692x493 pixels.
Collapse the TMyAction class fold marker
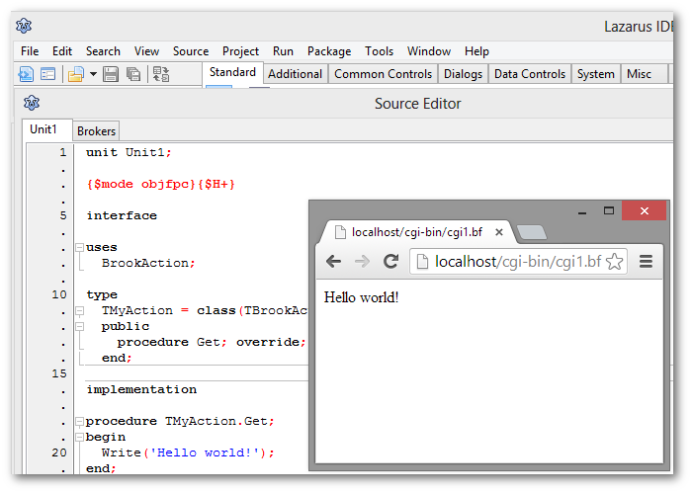(x=79, y=310)
